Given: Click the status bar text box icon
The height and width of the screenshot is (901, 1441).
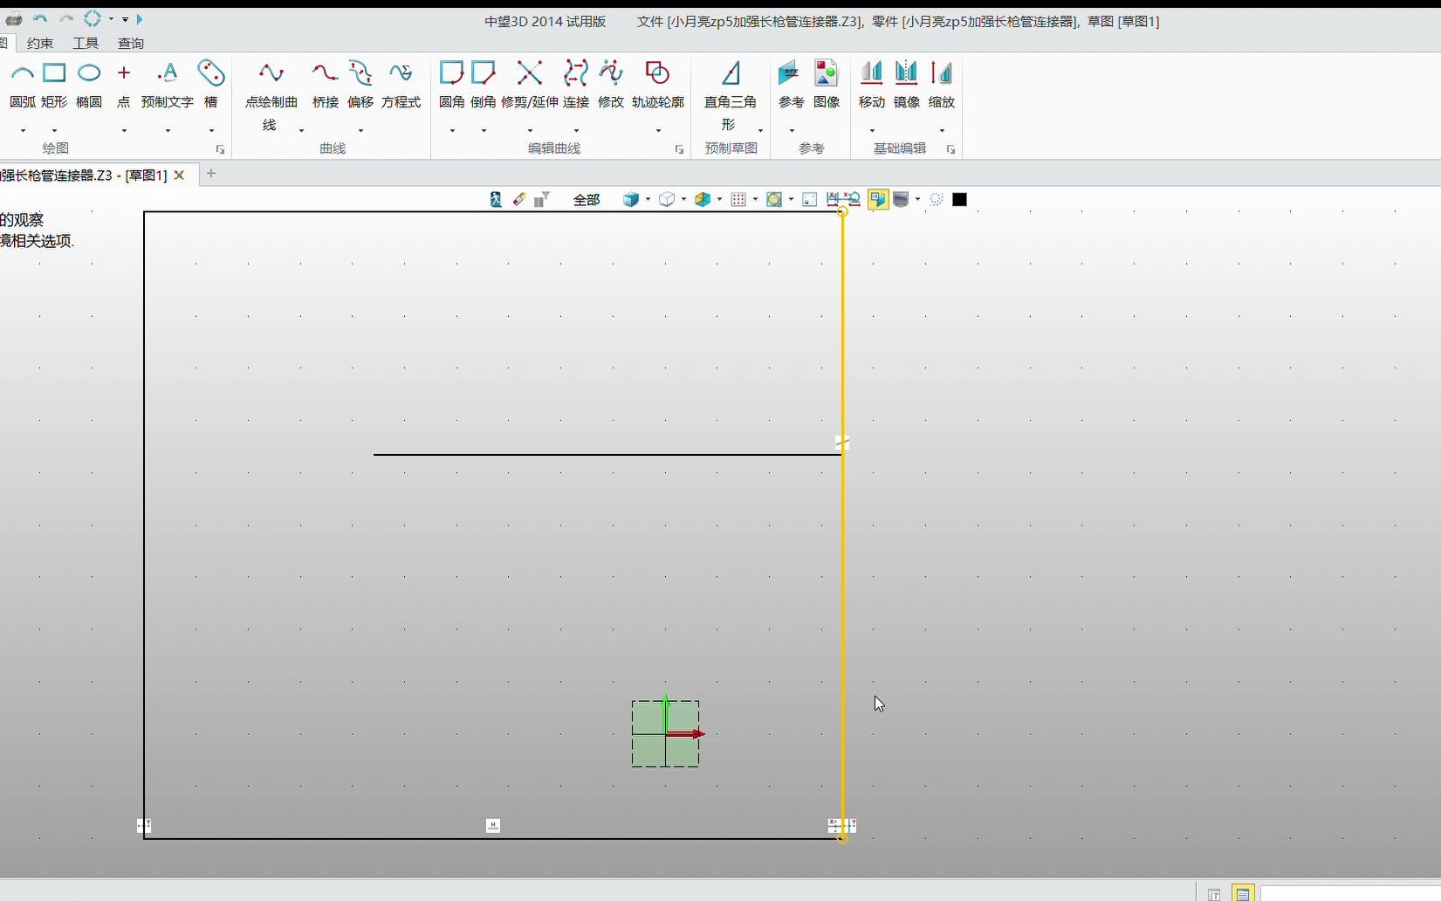Looking at the screenshot, I should coord(1214,894).
